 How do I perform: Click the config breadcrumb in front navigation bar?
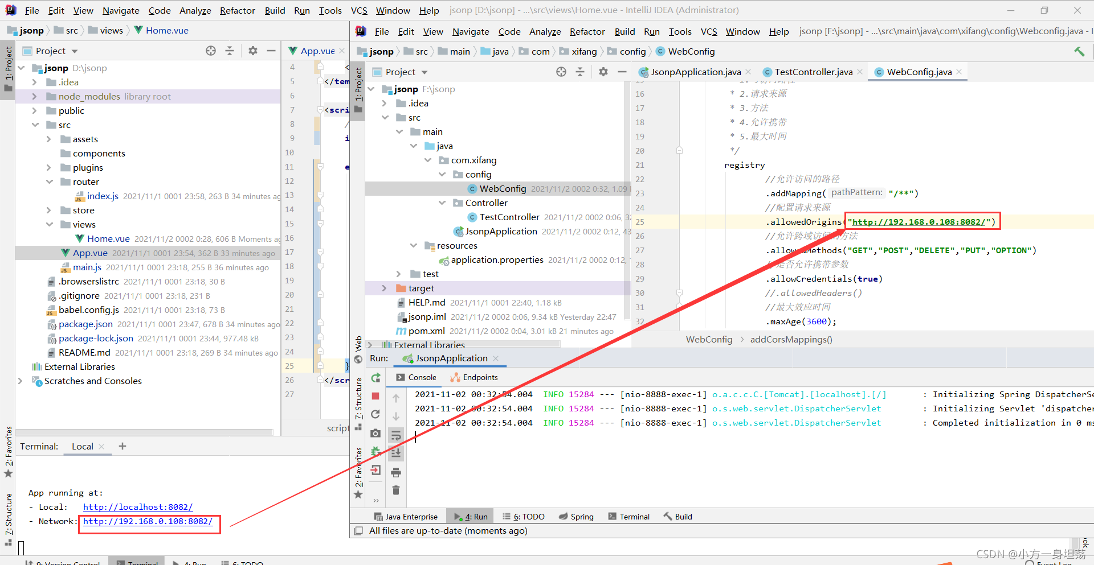coord(632,51)
